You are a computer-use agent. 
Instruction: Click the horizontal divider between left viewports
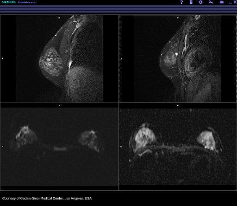59,103
